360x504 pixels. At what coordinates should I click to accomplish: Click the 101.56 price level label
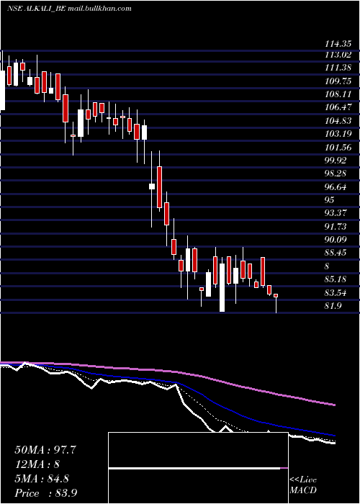(x=338, y=147)
